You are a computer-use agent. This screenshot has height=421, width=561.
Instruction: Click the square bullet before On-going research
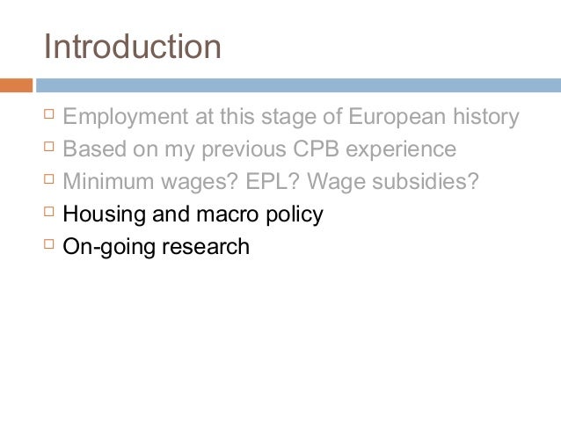(49, 244)
